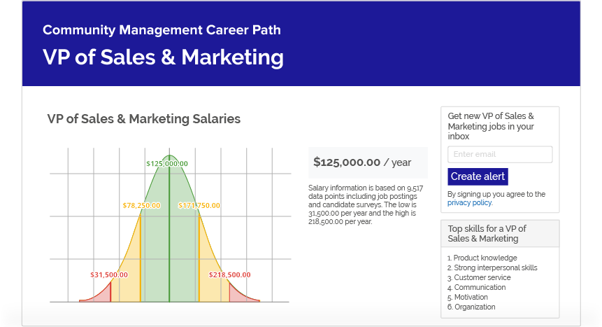
Task: Click the $31,500.00 low salary label
Action: pyautogui.click(x=109, y=274)
